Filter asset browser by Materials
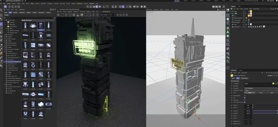The width and height of the screenshot is (278, 127). pos(22,12)
